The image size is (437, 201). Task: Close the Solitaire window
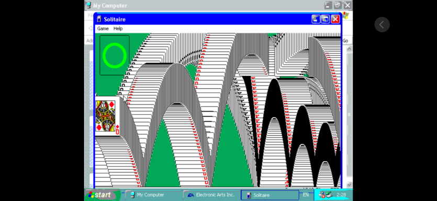pos(335,19)
